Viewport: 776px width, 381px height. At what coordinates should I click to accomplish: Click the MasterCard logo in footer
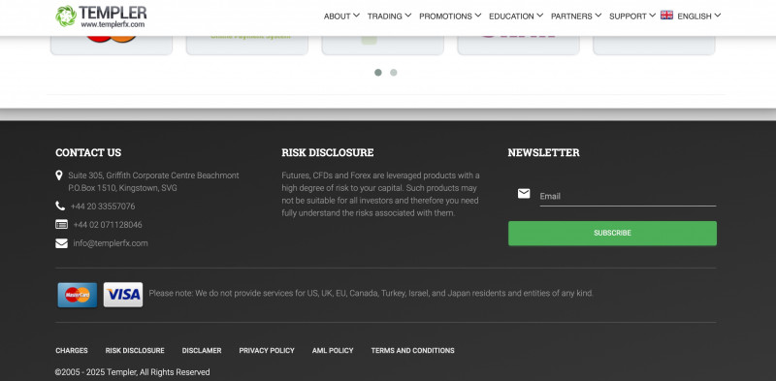[x=78, y=295]
